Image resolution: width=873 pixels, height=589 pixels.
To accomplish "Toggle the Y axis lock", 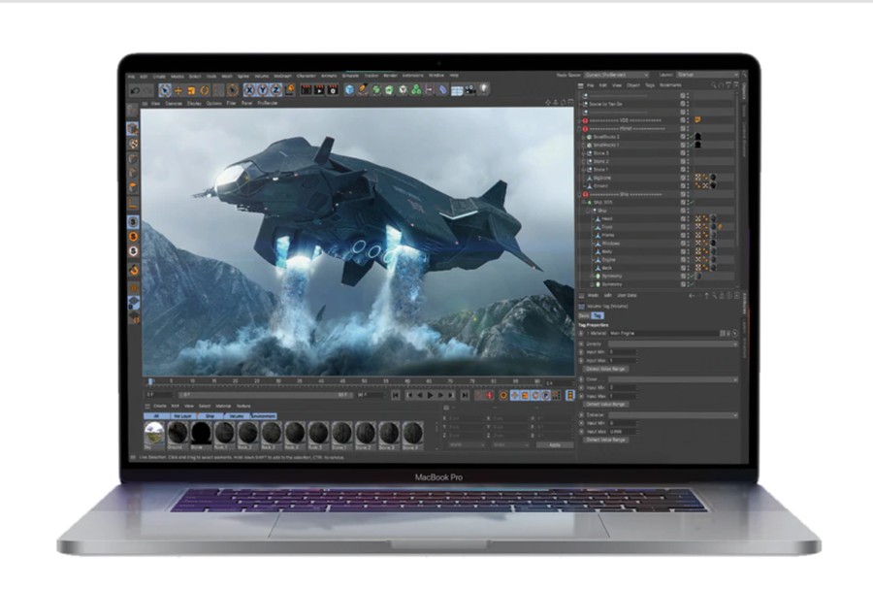I will [x=263, y=89].
